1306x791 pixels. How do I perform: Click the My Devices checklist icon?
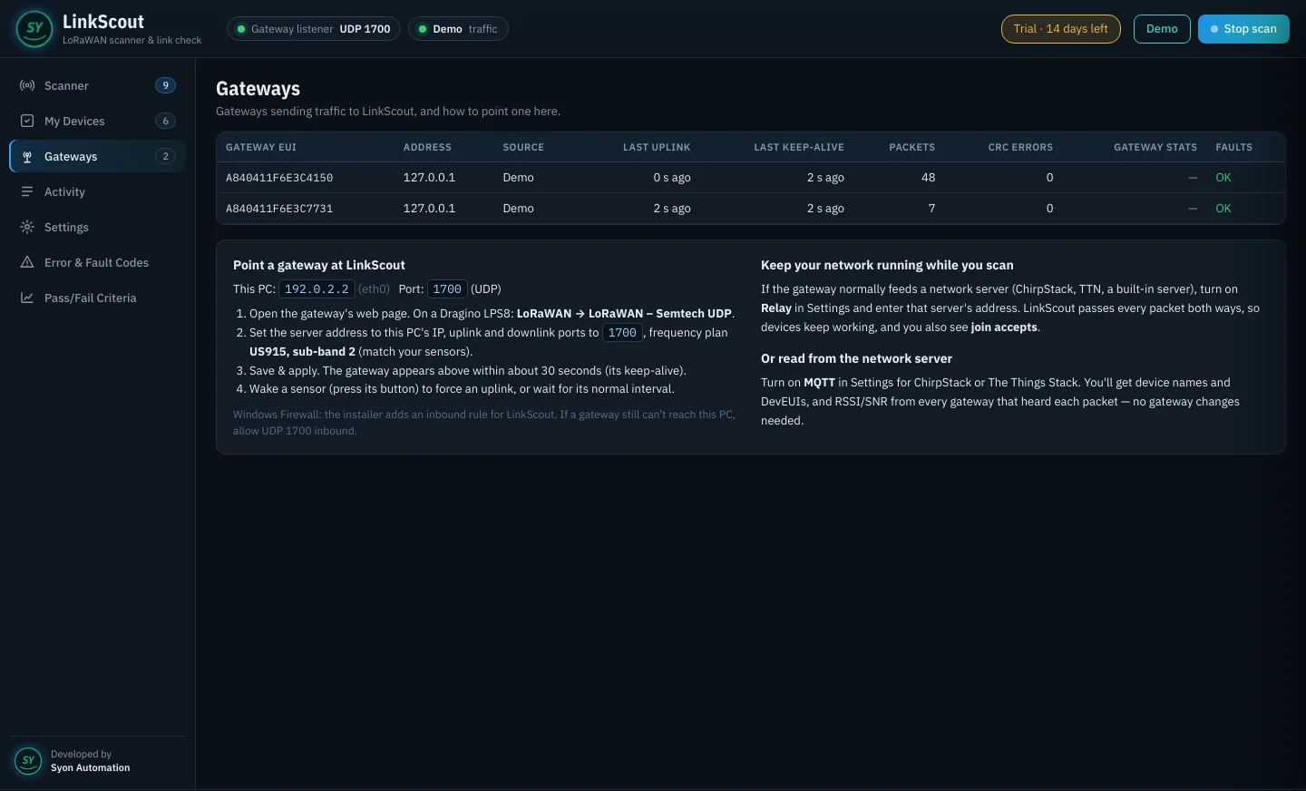pyautogui.click(x=27, y=121)
